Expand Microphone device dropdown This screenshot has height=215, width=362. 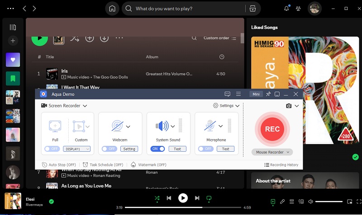220,126
